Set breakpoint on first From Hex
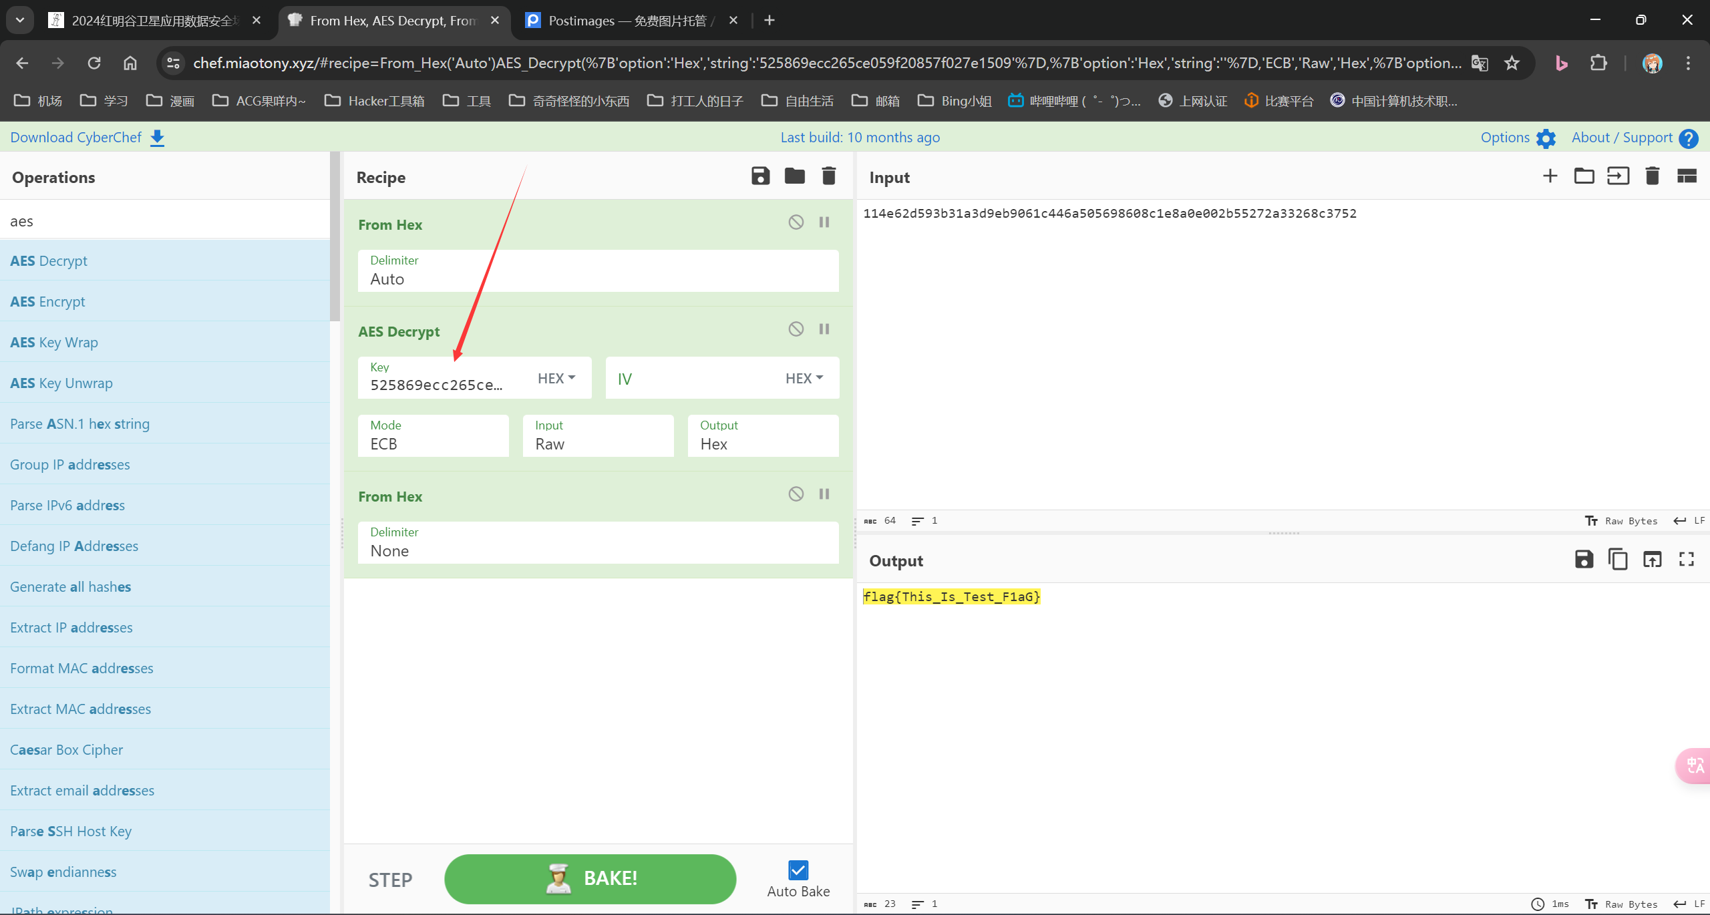 [x=824, y=222]
